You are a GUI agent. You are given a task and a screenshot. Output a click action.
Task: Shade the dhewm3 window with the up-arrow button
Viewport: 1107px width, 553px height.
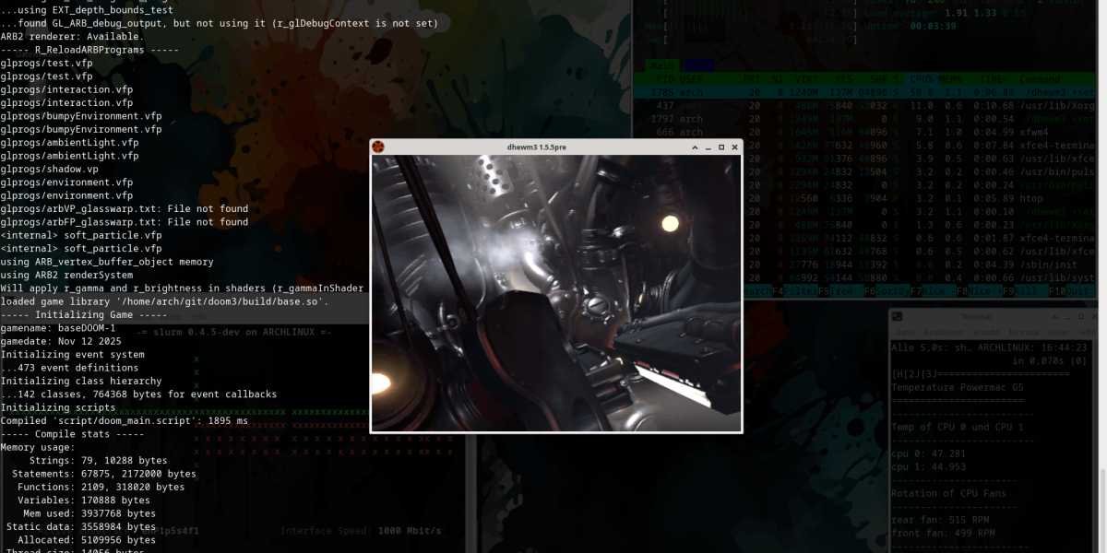point(696,147)
